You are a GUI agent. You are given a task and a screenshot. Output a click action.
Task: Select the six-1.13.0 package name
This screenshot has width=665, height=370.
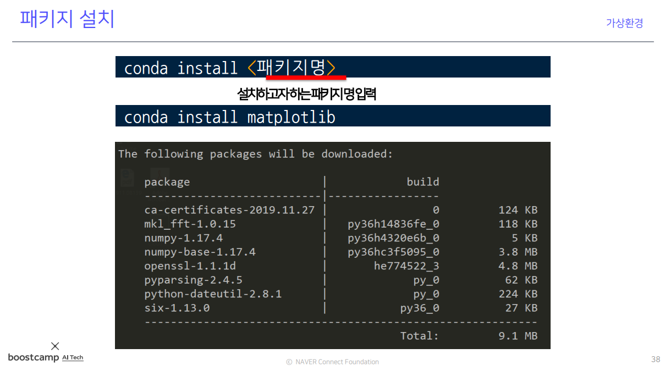click(177, 308)
